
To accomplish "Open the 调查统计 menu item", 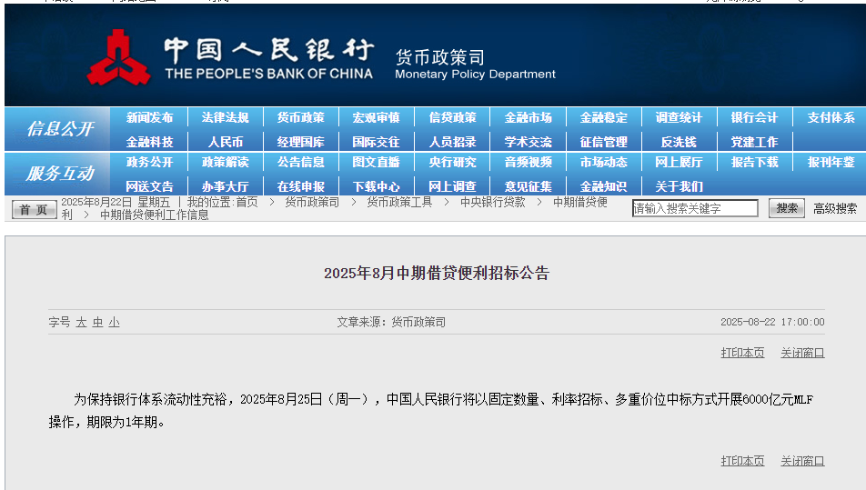I will (679, 117).
